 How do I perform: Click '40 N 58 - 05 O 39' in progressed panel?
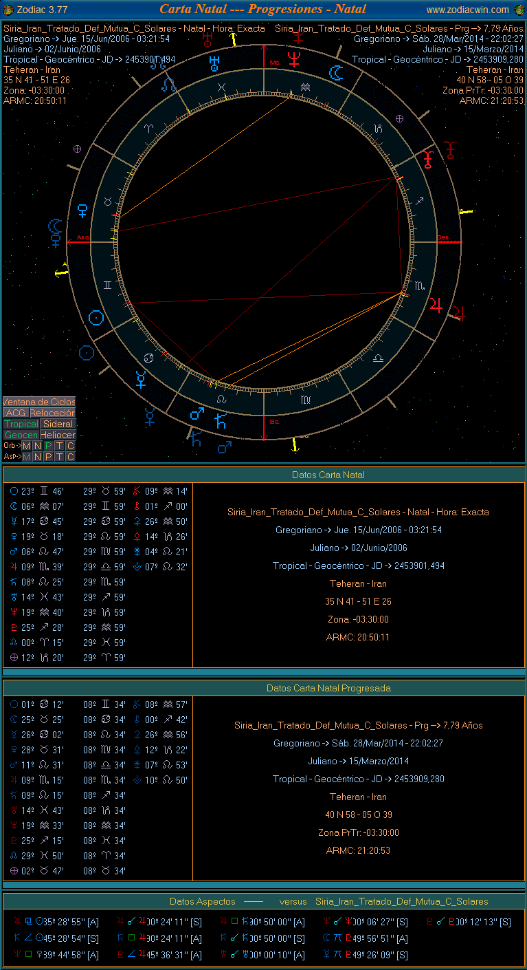357,815
